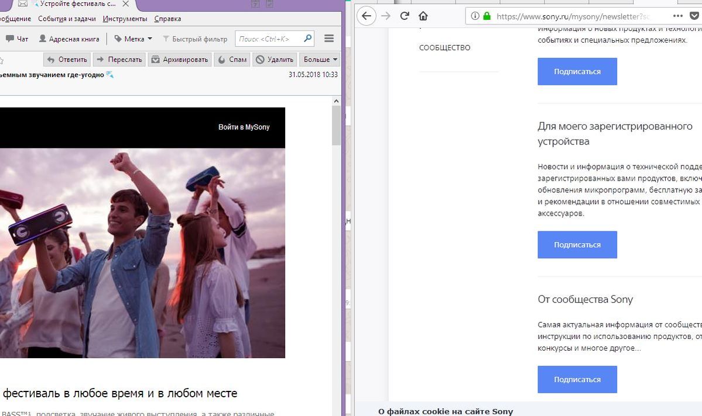This screenshot has height=416, width=702.
Task: Click the Войти в MySony link
Action: [244, 127]
